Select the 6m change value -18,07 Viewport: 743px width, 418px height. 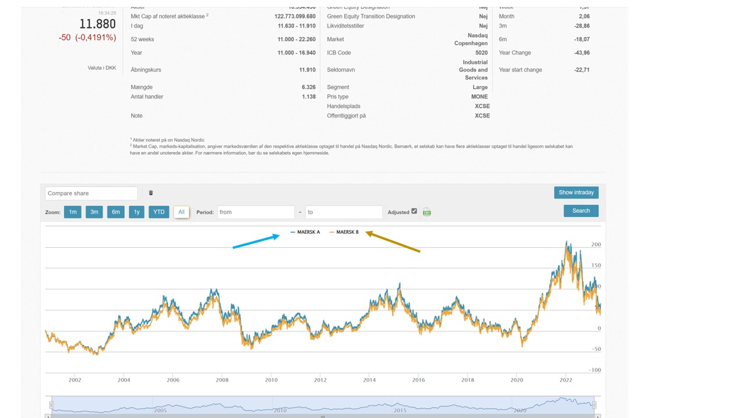(582, 39)
